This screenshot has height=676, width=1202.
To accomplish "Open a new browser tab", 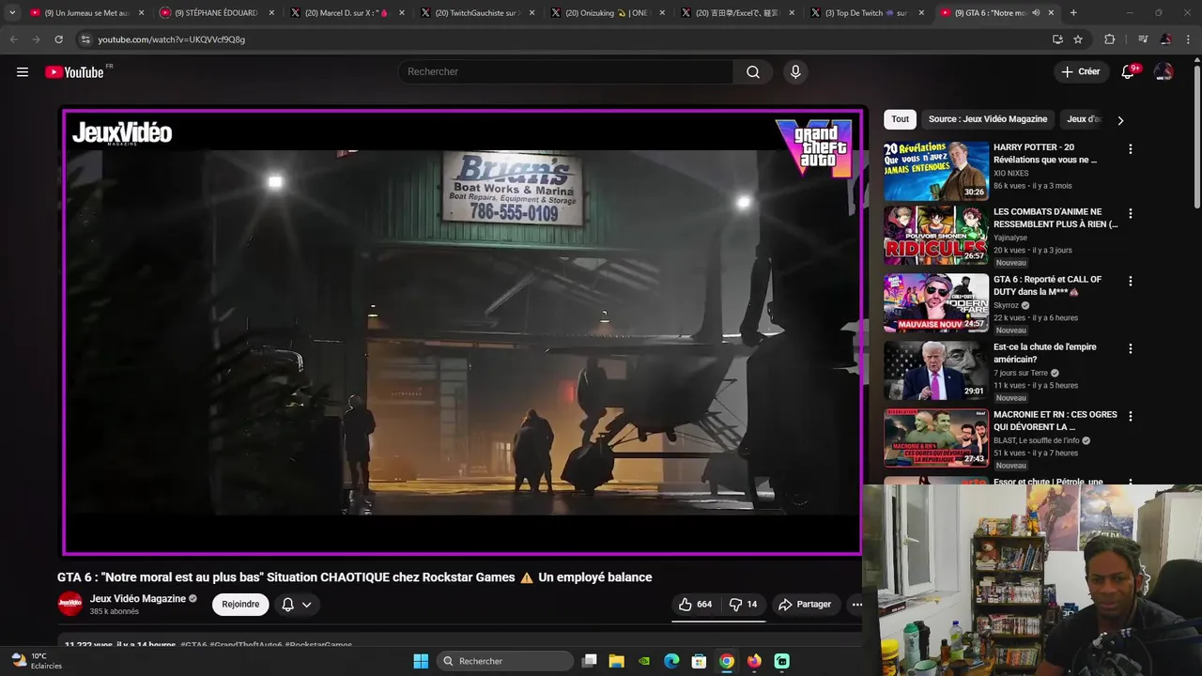I will coord(1073,13).
